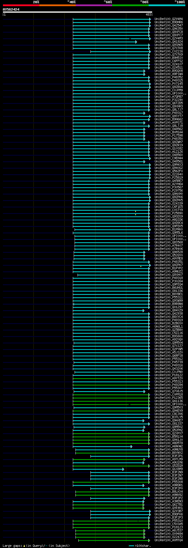The height and width of the screenshot is (548, 188).
Task: Click the green alignment bar of UniRef100_A9YTZ0
Action: click(111, 378)
